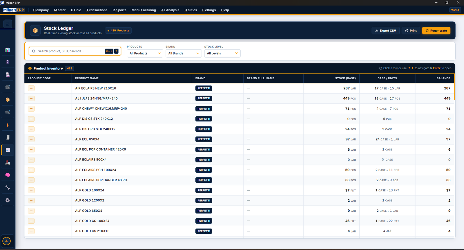The width and height of the screenshot is (464, 250).
Task: Open the All Brands dropdown
Action: (x=184, y=53)
